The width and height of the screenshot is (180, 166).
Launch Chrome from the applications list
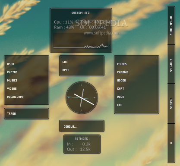coord(123,72)
